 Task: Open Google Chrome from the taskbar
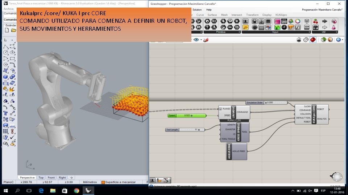[x=76, y=191]
